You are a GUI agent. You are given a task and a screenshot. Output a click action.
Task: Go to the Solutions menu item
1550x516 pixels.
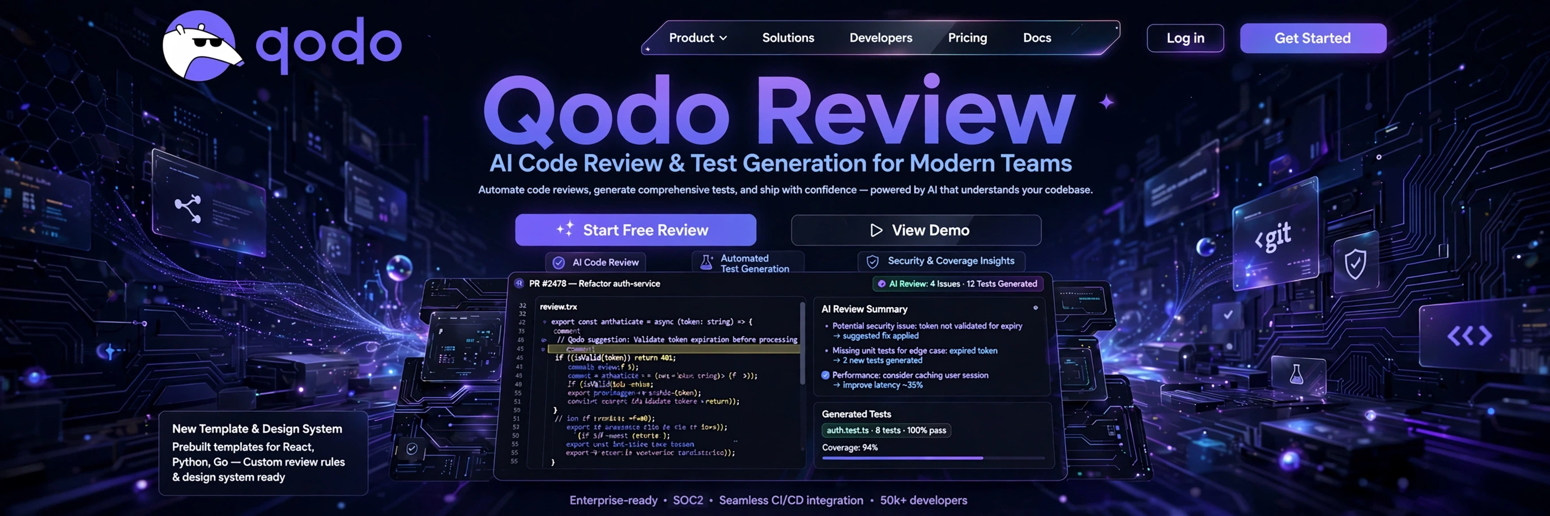787,38
